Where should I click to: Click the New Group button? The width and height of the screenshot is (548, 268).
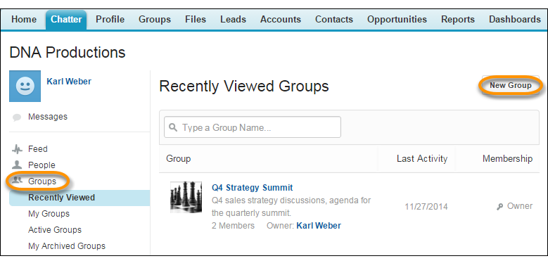pyautogui.click(x=510, y=86)
